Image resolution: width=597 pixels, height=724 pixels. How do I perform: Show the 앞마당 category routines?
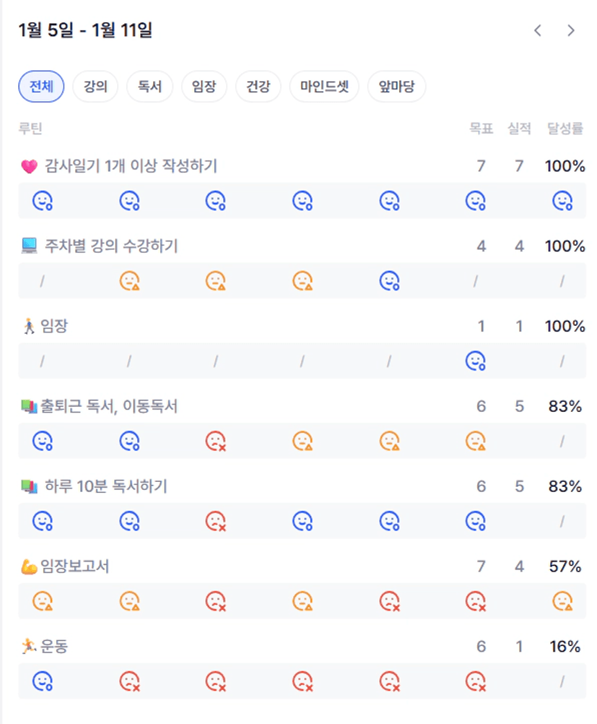pos(396,87)
